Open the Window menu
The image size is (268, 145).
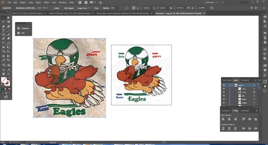[63, 2]
